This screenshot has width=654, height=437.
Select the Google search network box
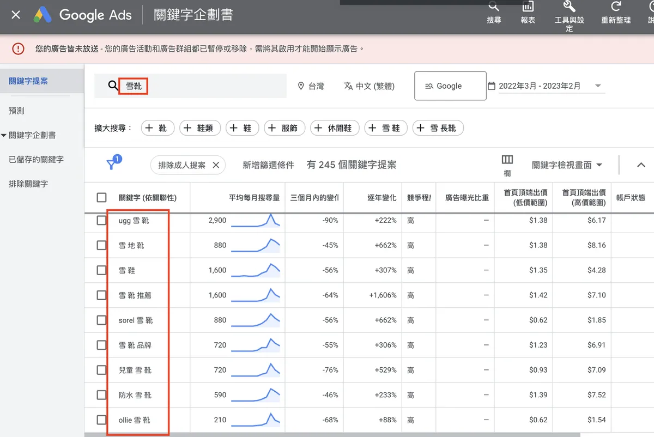click(450, 86)
